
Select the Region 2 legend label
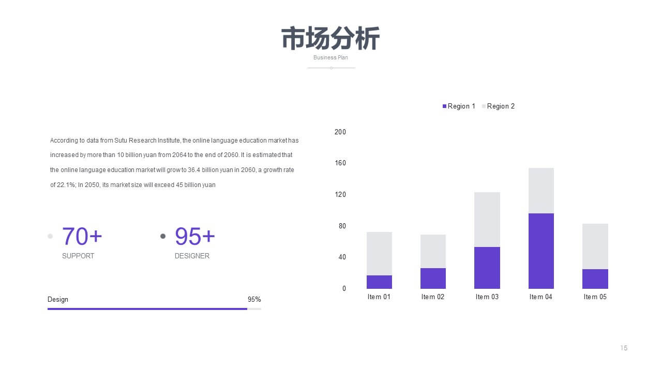click(501, 106)
